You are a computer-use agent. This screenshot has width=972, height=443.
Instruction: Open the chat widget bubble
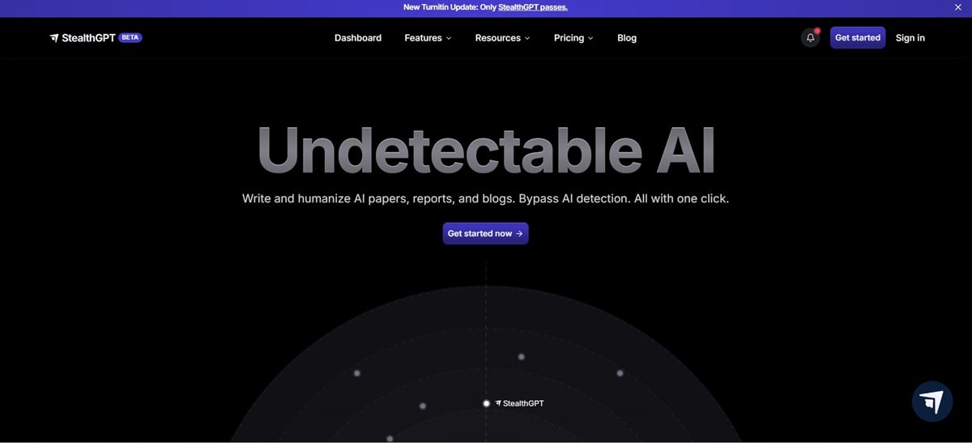pyautogui.click(x=932, y=402)
